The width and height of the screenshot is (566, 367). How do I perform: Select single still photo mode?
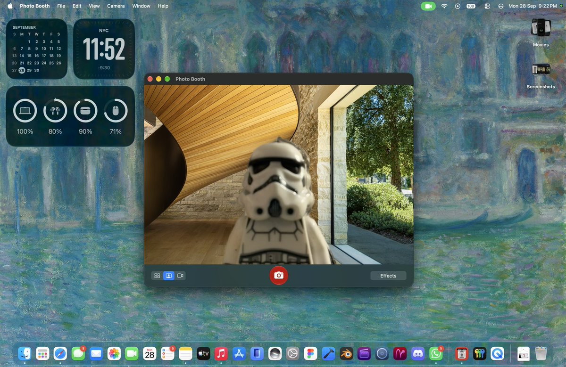click(x=168, y=276)
